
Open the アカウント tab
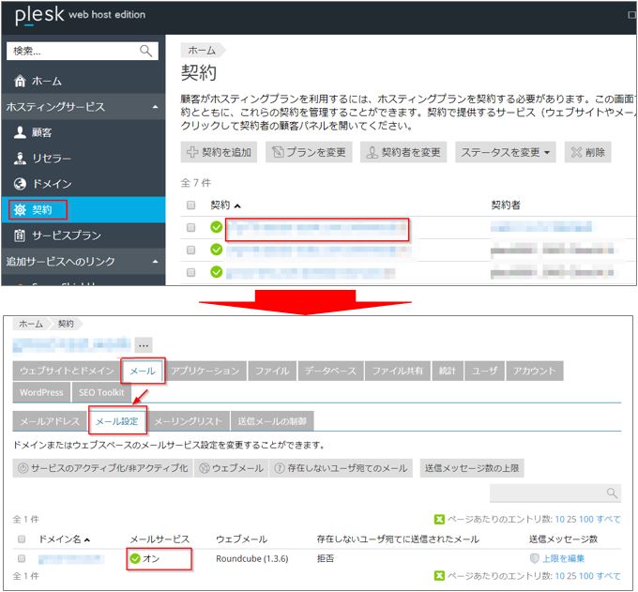point(534,371)
